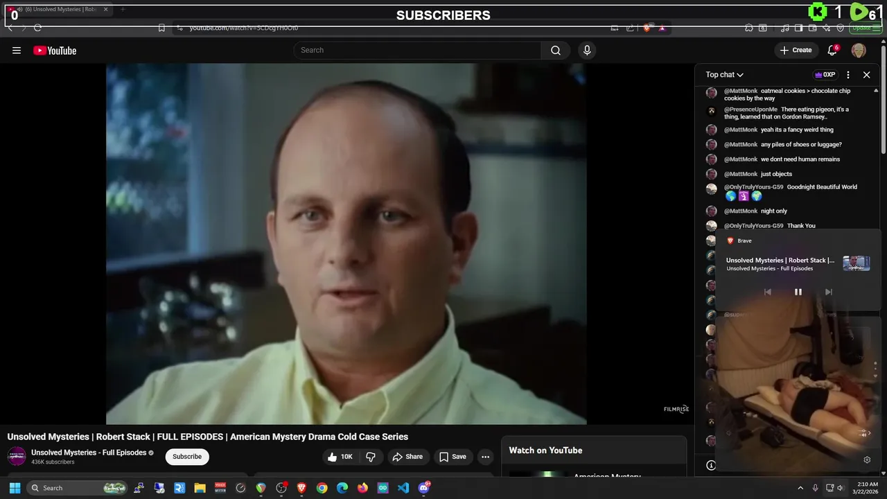Open Arduino IDE from taskbar

coord(383,488)
